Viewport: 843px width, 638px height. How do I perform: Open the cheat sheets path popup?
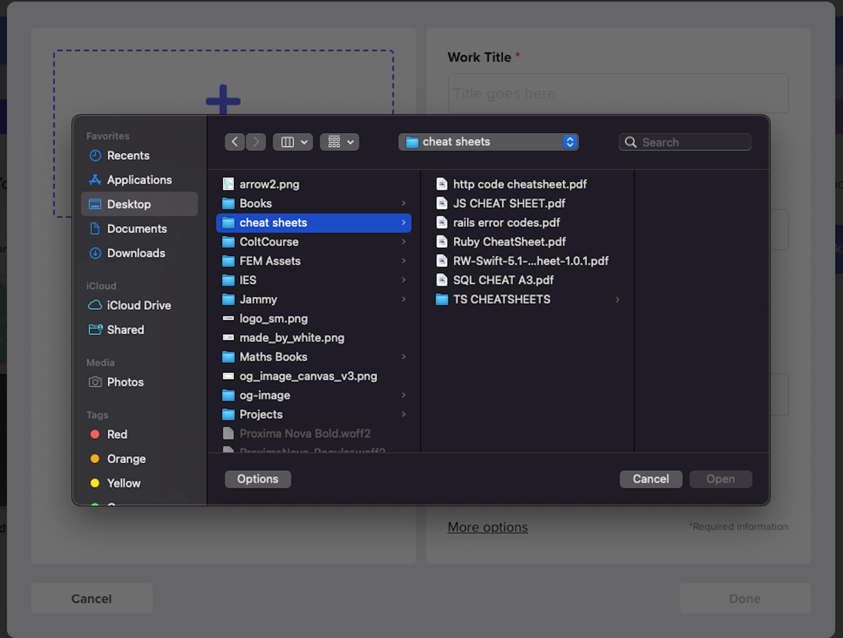click(488, 142)
